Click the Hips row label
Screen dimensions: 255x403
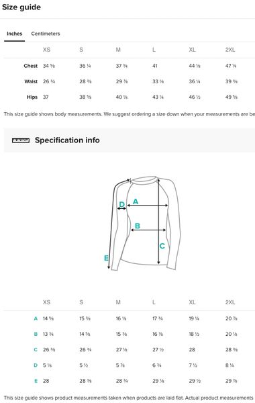tap(32, 97)
